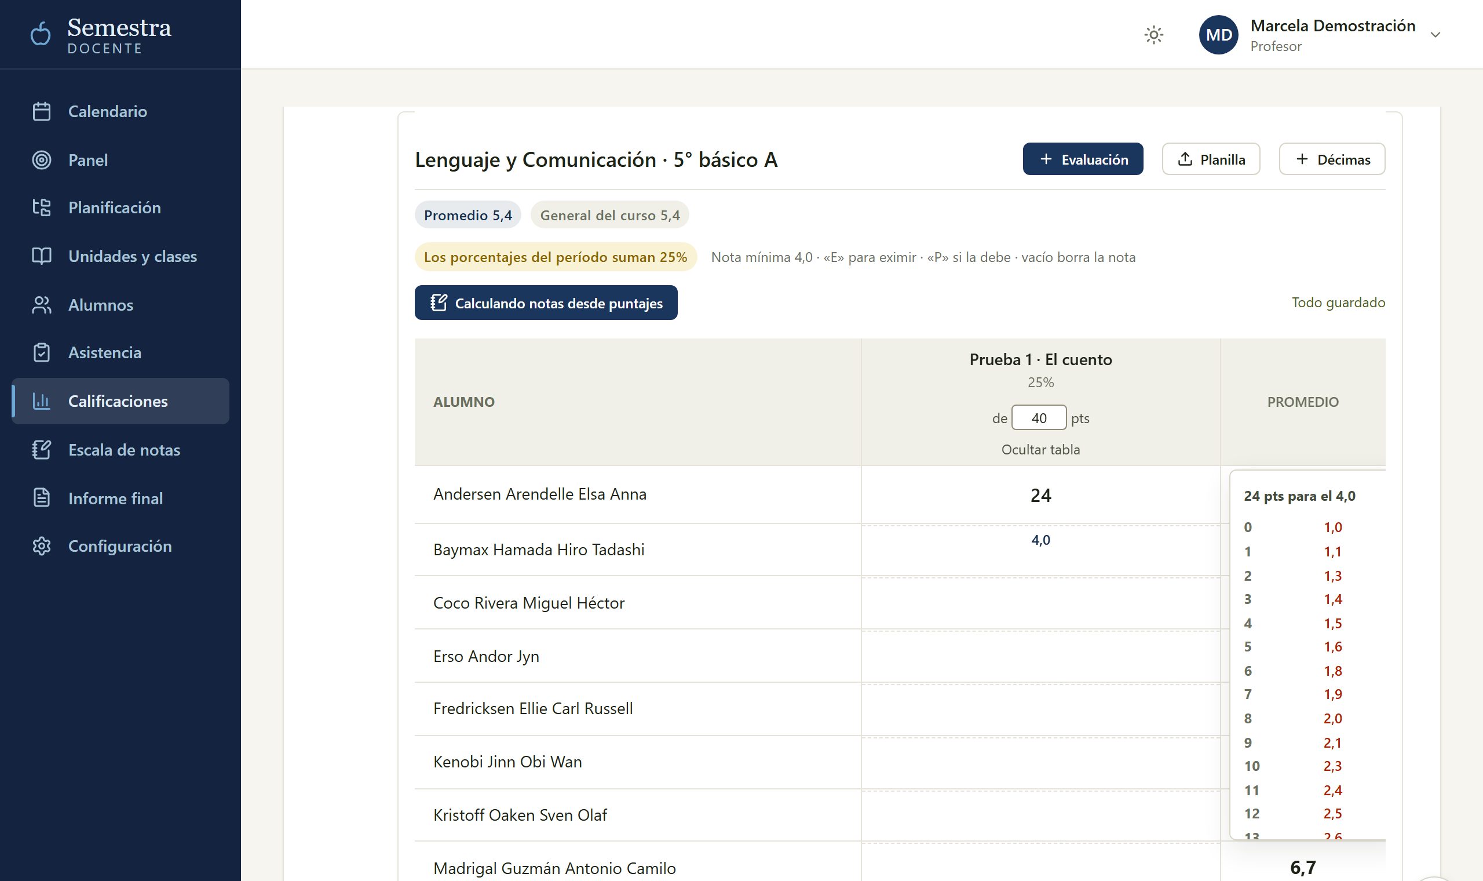Click the MD user avatar
The height and width of the screenshot is (881, 1483).
coord(1218,35)
